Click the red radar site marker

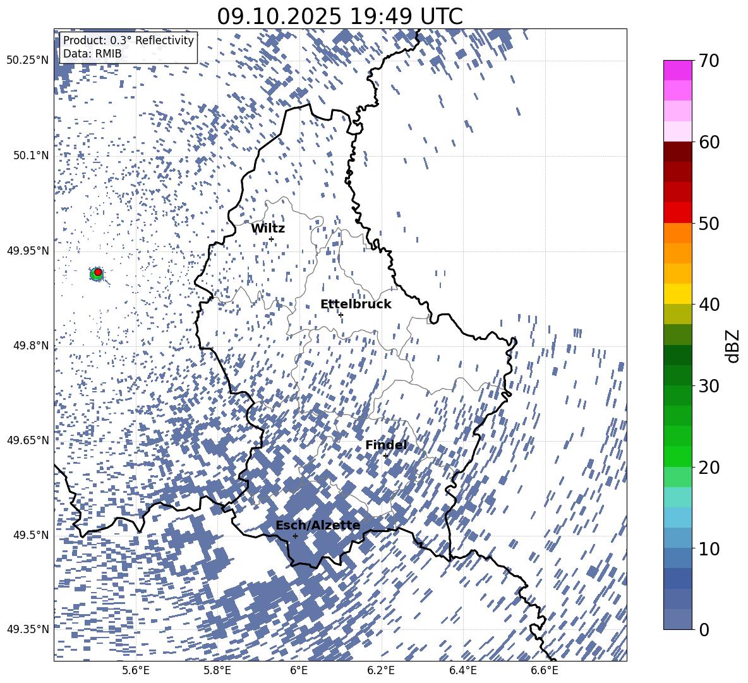click(x=98, y=272)
